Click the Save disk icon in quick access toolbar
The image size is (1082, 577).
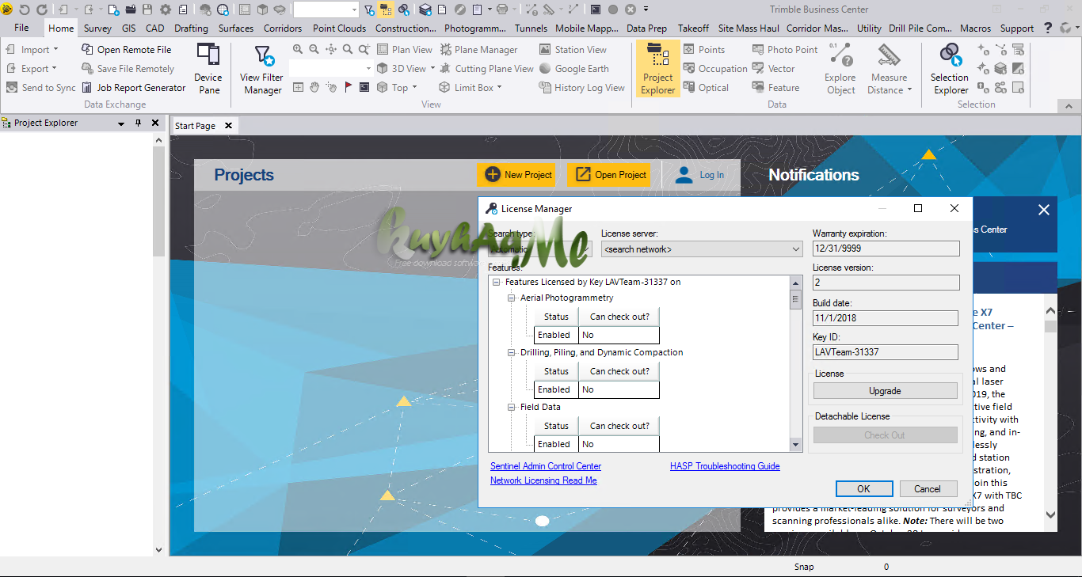pos(147,9)
